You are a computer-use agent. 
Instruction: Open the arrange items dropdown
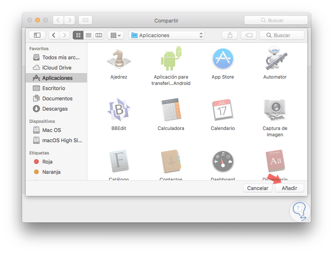point(115,35)
